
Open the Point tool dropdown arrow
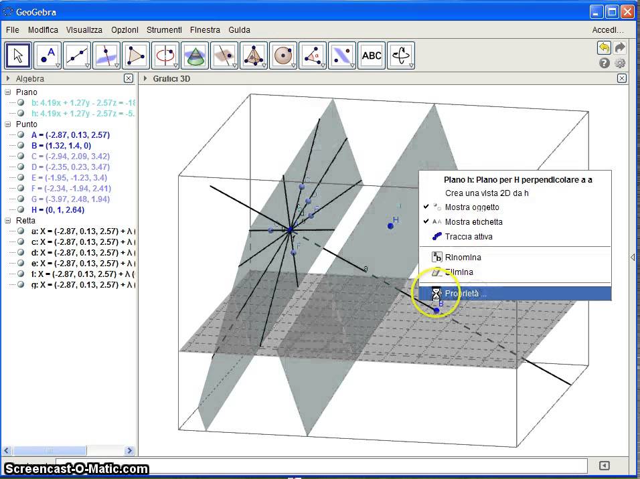pos(58,66)
